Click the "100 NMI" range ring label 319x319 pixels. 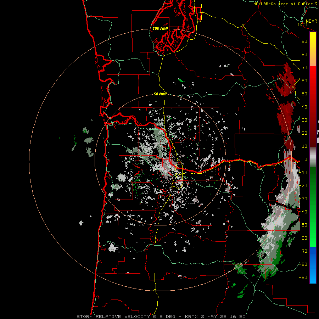(x=160, y=28)
